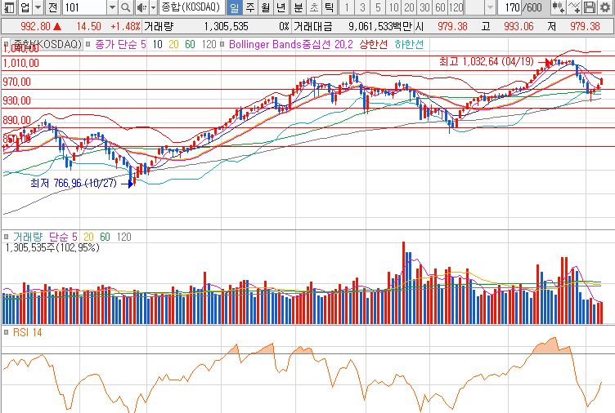Switch to the 주 weekly tab
The image size is (615, 413).
[x=250, y=7]
